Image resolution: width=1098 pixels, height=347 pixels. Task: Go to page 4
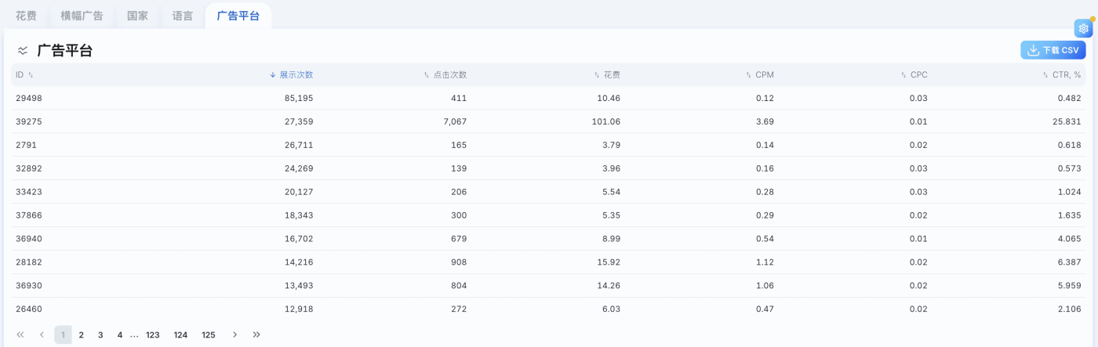(119, 334)
